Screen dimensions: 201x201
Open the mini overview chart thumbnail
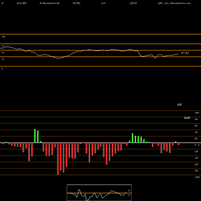[99, 193]
